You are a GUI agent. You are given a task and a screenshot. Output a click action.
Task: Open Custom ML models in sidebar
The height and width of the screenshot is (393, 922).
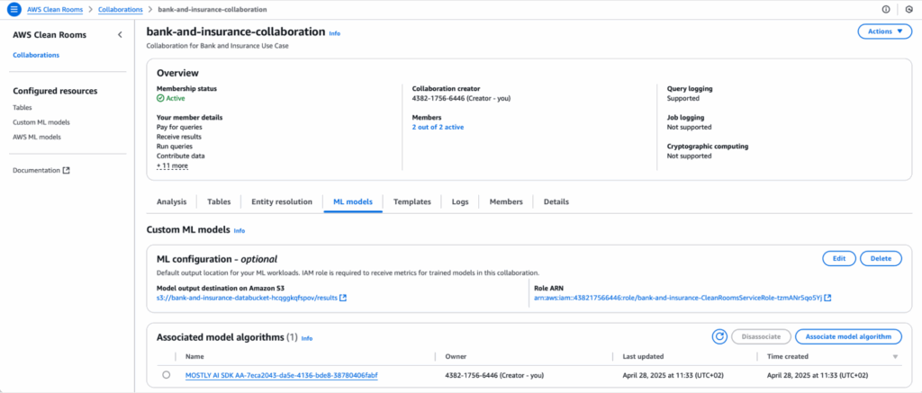click(41, 122)
